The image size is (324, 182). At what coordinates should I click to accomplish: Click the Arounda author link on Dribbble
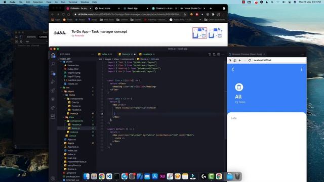(79, 35)
